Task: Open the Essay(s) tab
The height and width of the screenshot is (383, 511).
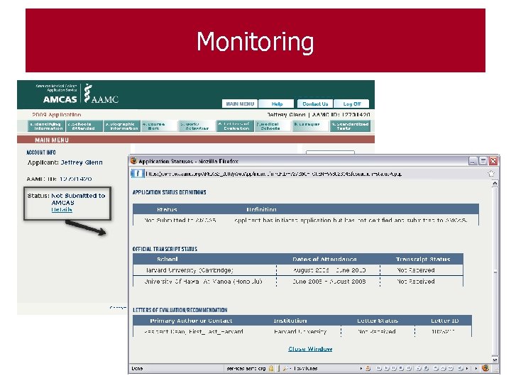Action: [x=310, y=126]
